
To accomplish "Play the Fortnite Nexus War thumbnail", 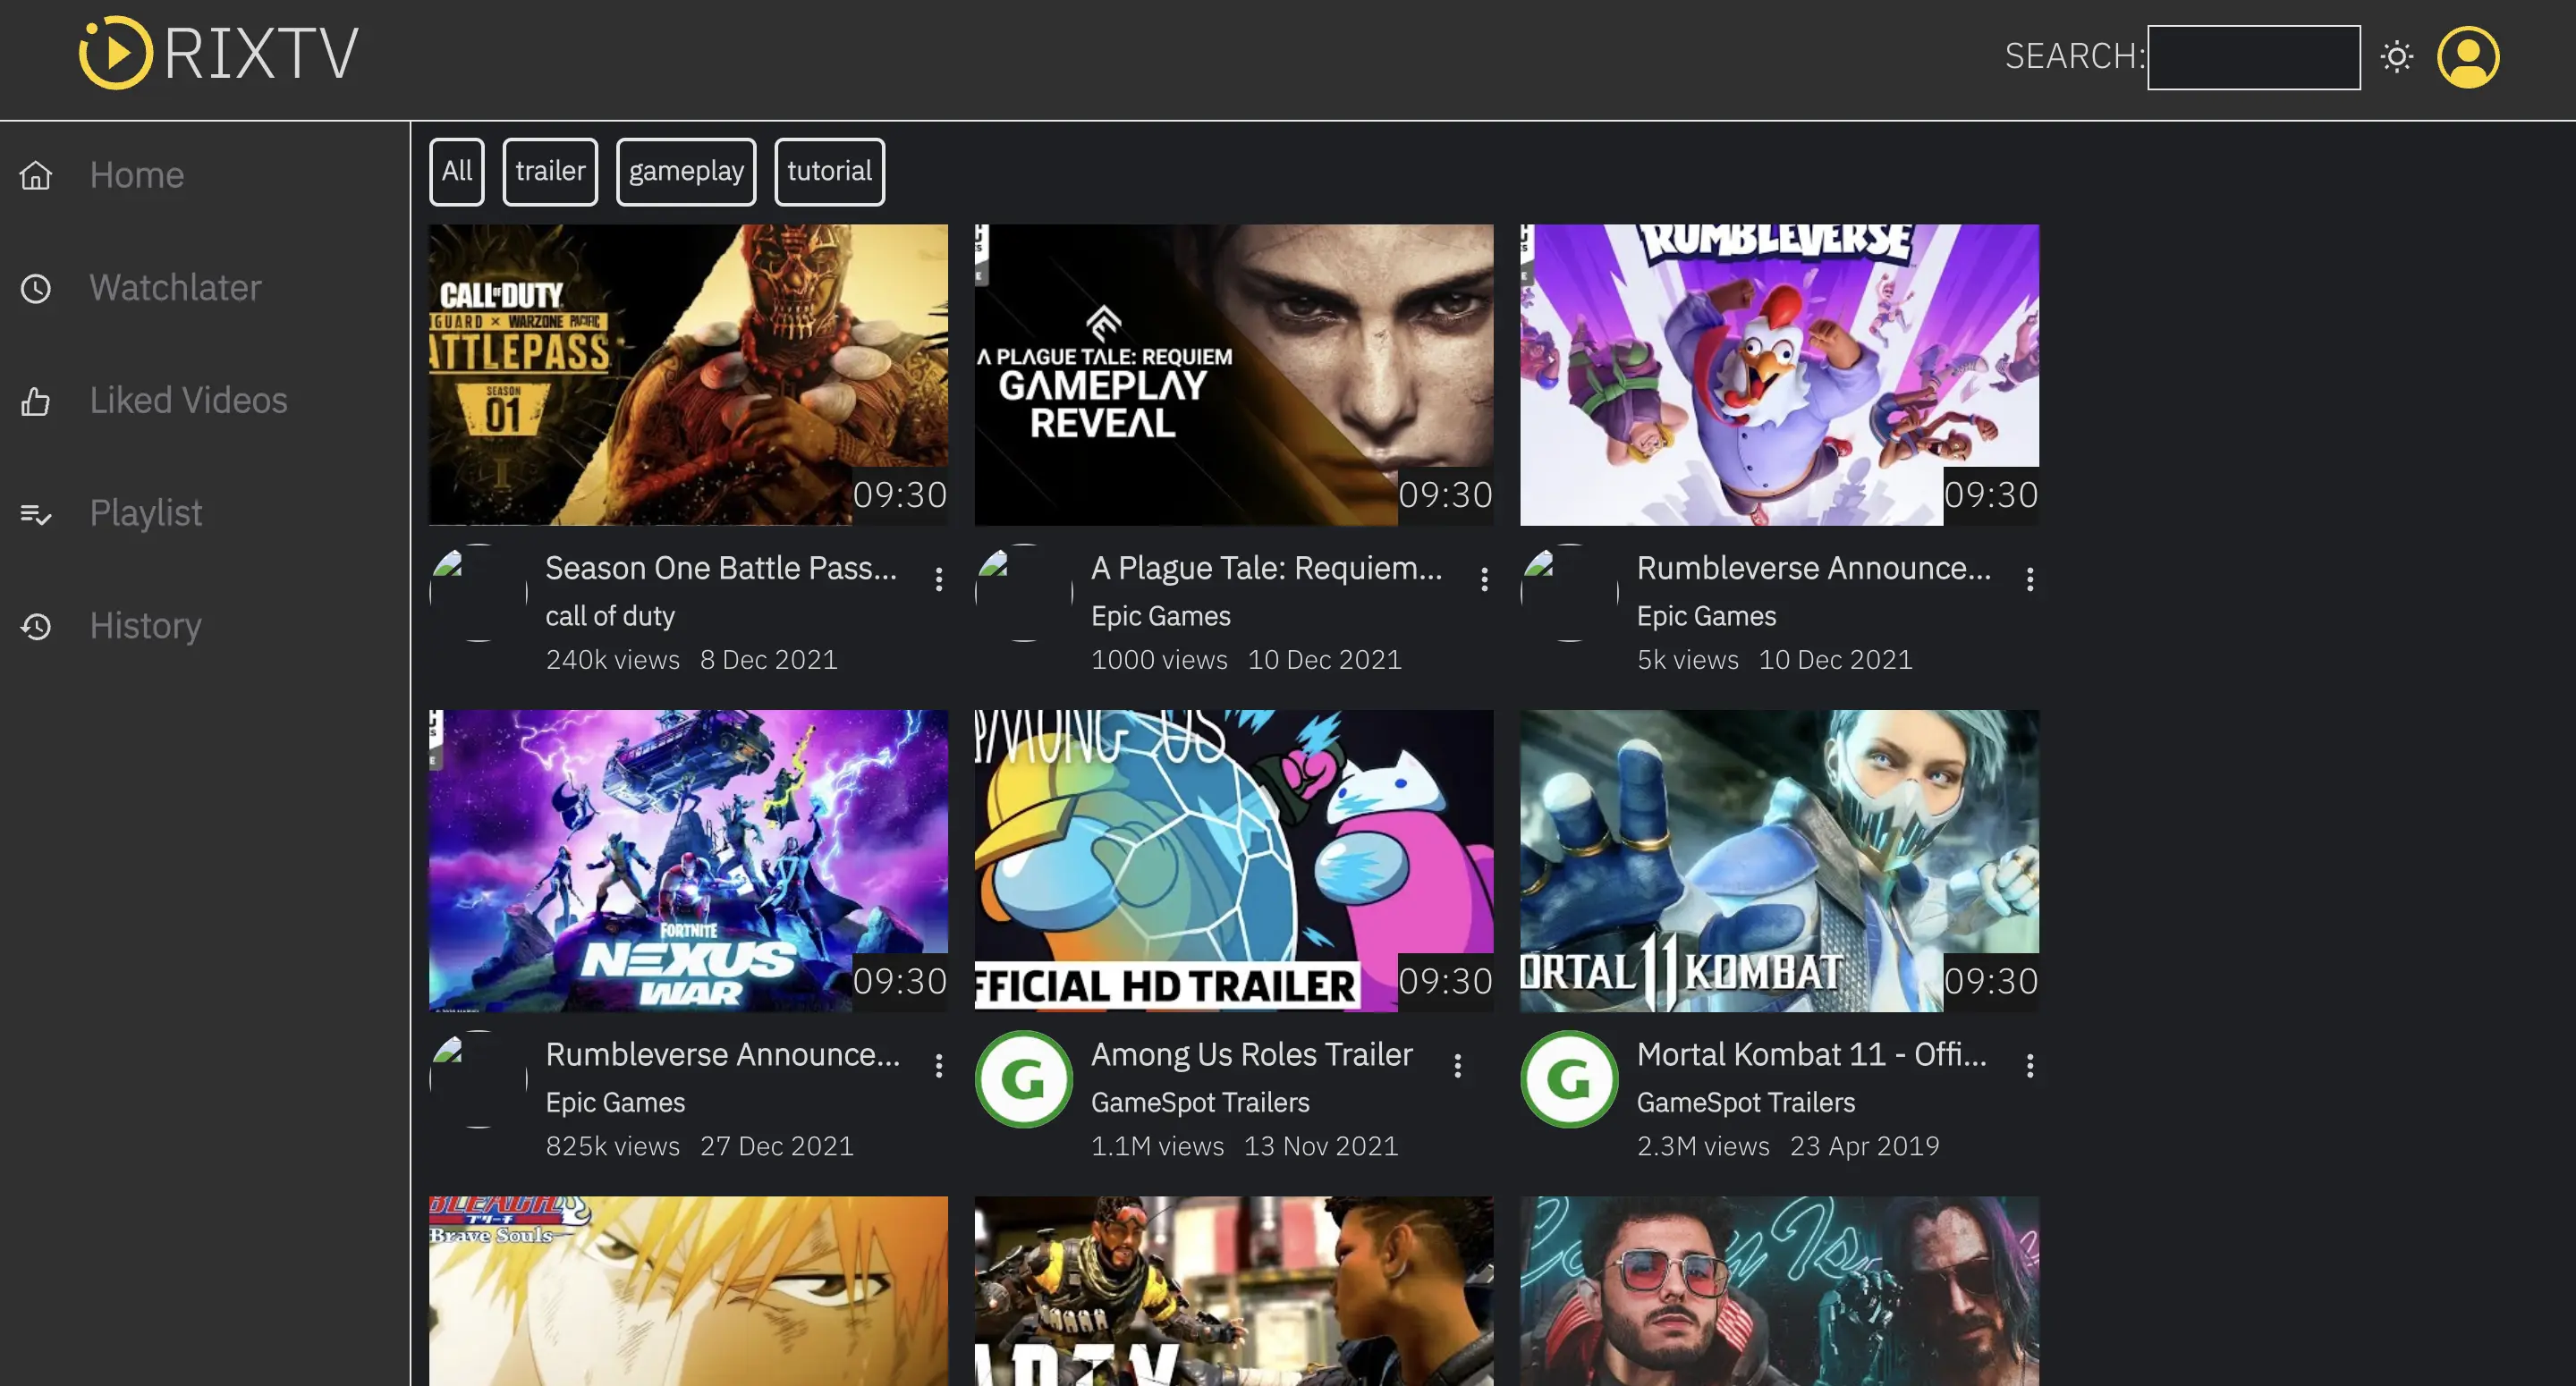I will (688, 861).
